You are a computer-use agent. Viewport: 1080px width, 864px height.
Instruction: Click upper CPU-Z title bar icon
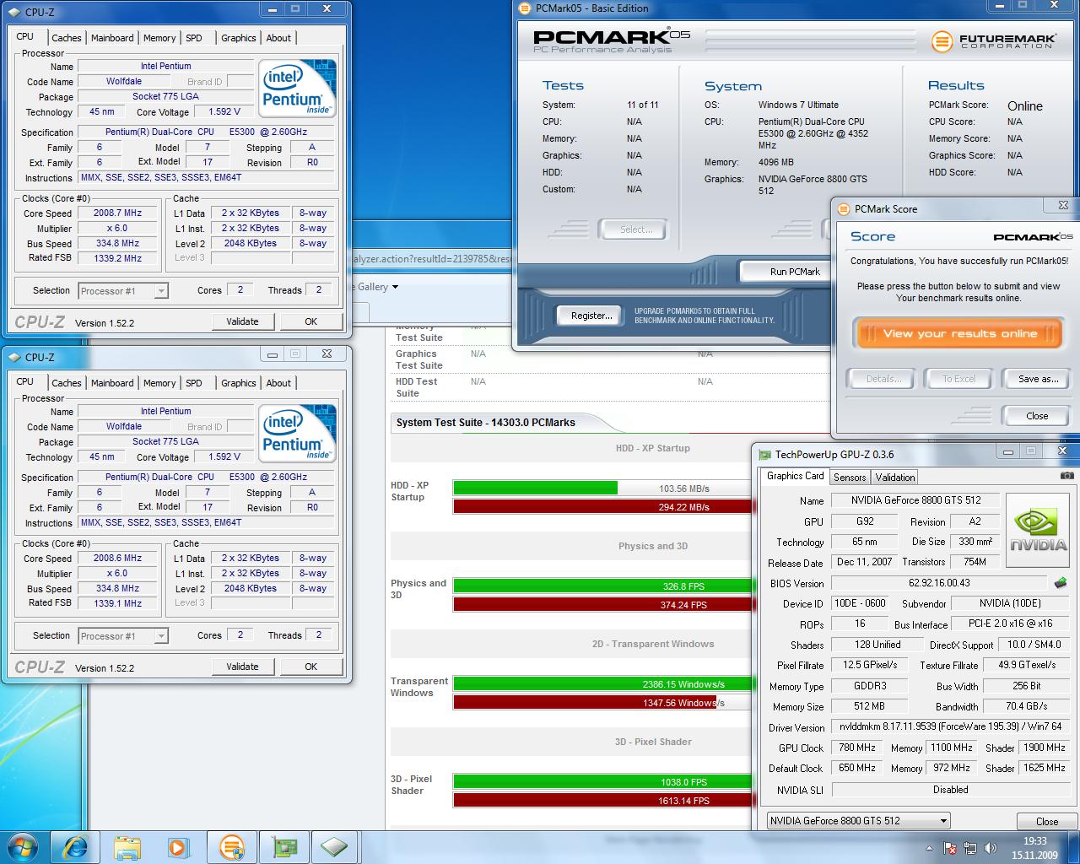pos(14,12)
